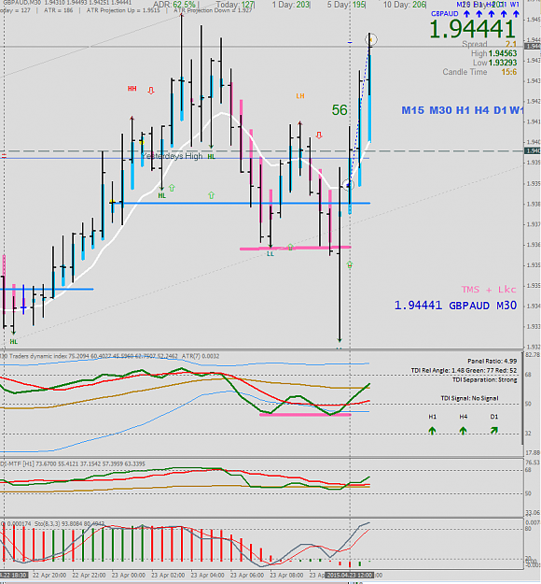Click the 10 Day: 206 range readout
Image resolution: width=541 pixels, height=584 pixels.
pyautogui.click(x=405, y=5)
